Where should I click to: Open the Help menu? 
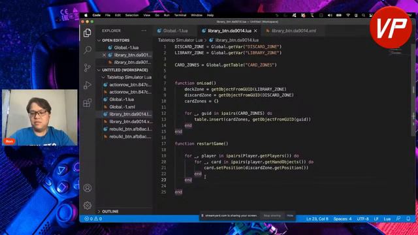pos(210,16)
